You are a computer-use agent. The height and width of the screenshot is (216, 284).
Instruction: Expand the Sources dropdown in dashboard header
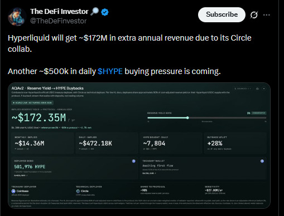tap(243, 89)
